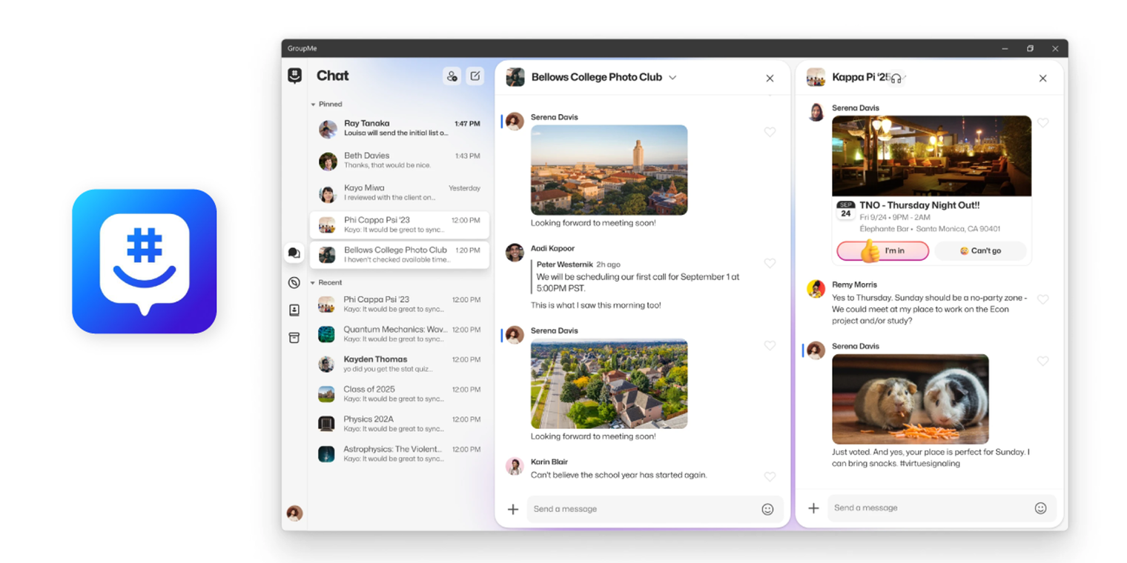RSVP with the I'm in button
This screenshot has width=1127, height=563.
(x=882, y=251)
